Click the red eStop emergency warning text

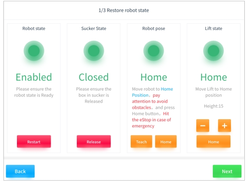tap(151, 120)
